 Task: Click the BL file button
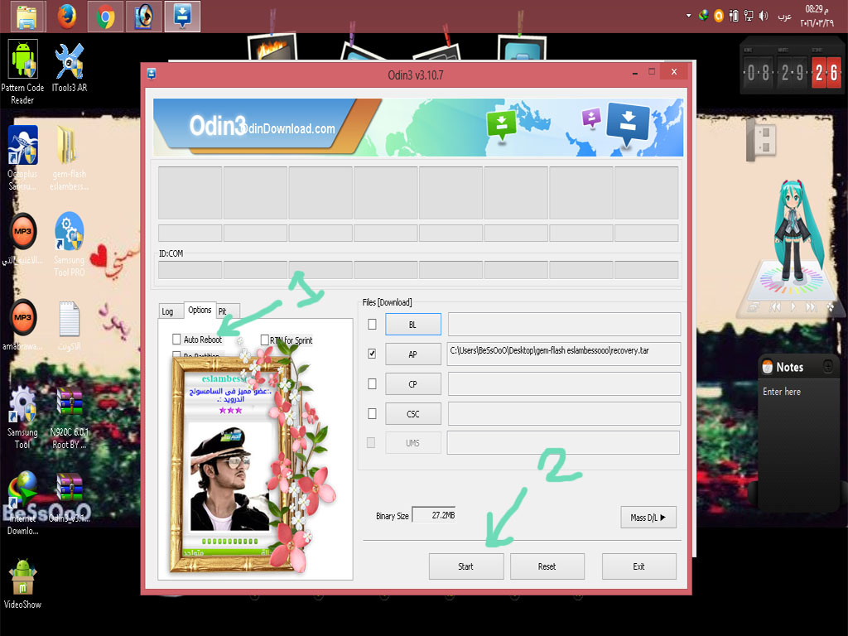(x=413, y=325)
